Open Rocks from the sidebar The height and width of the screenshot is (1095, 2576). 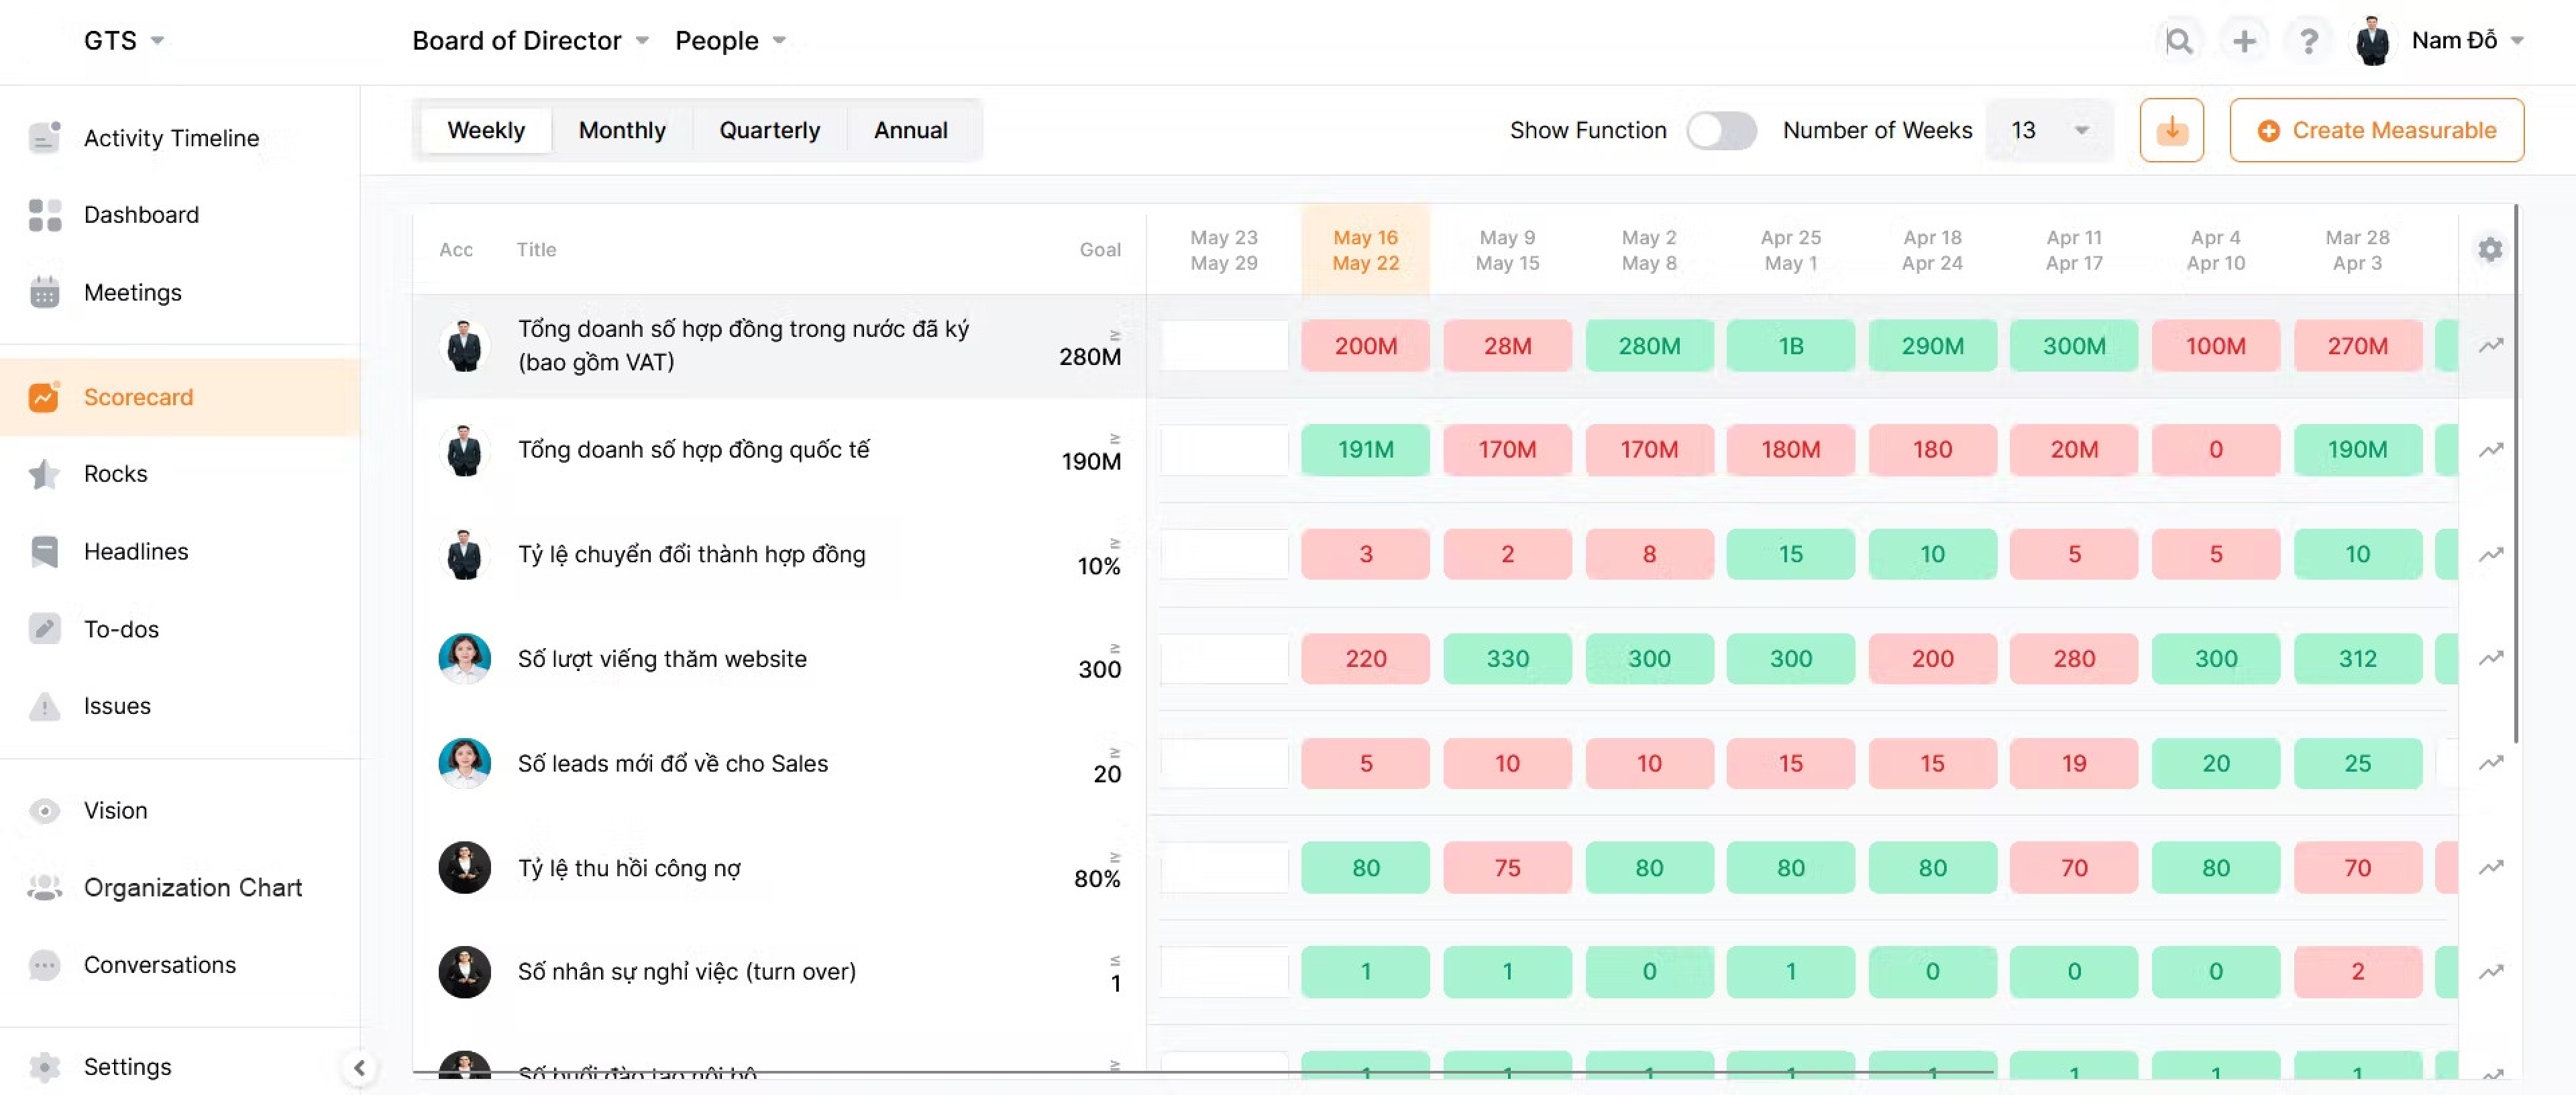(115, 474)
